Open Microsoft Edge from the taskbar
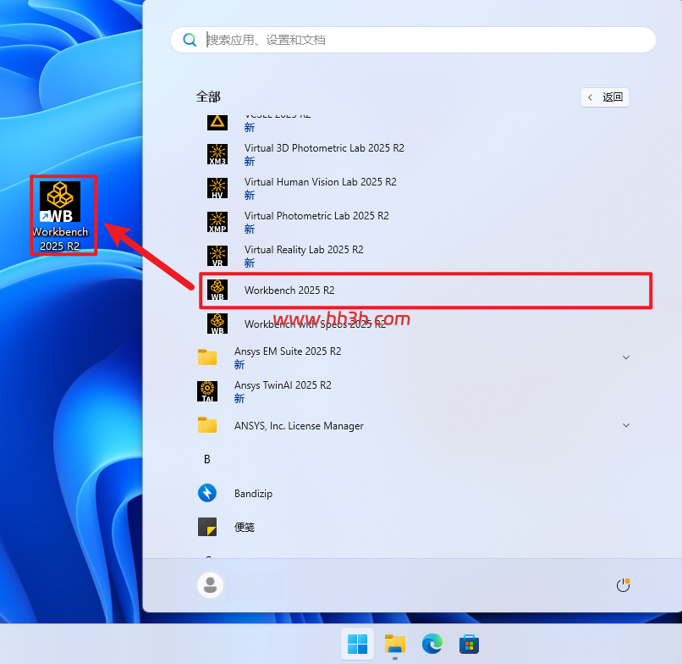Viewport: 682px width, 664px height. coord(432,644)
